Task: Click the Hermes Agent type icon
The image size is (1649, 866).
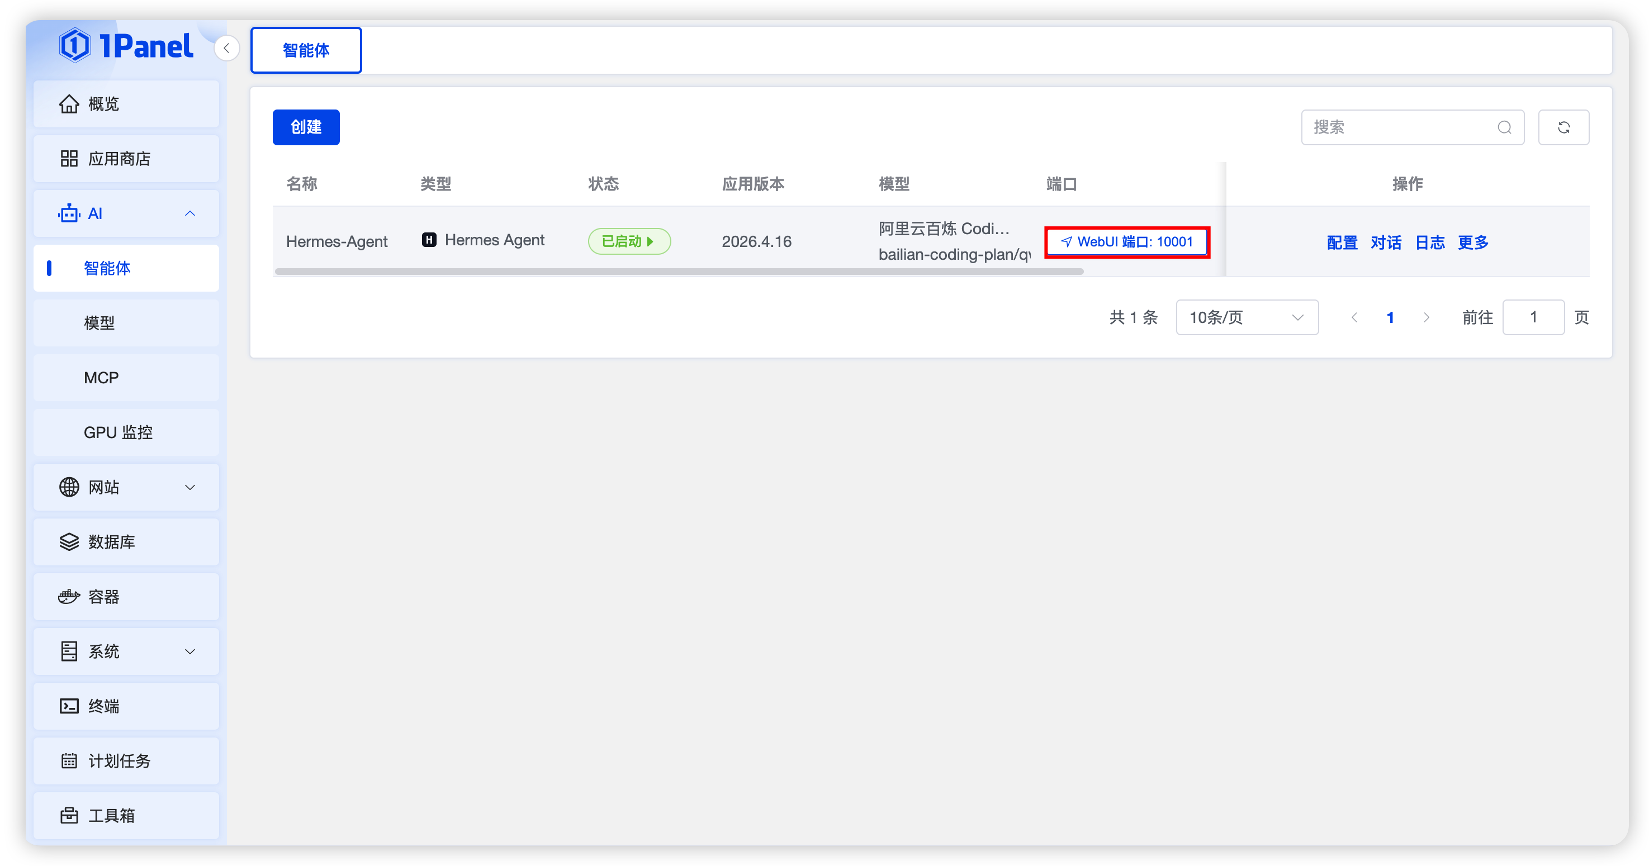Action: pos(429,240)
